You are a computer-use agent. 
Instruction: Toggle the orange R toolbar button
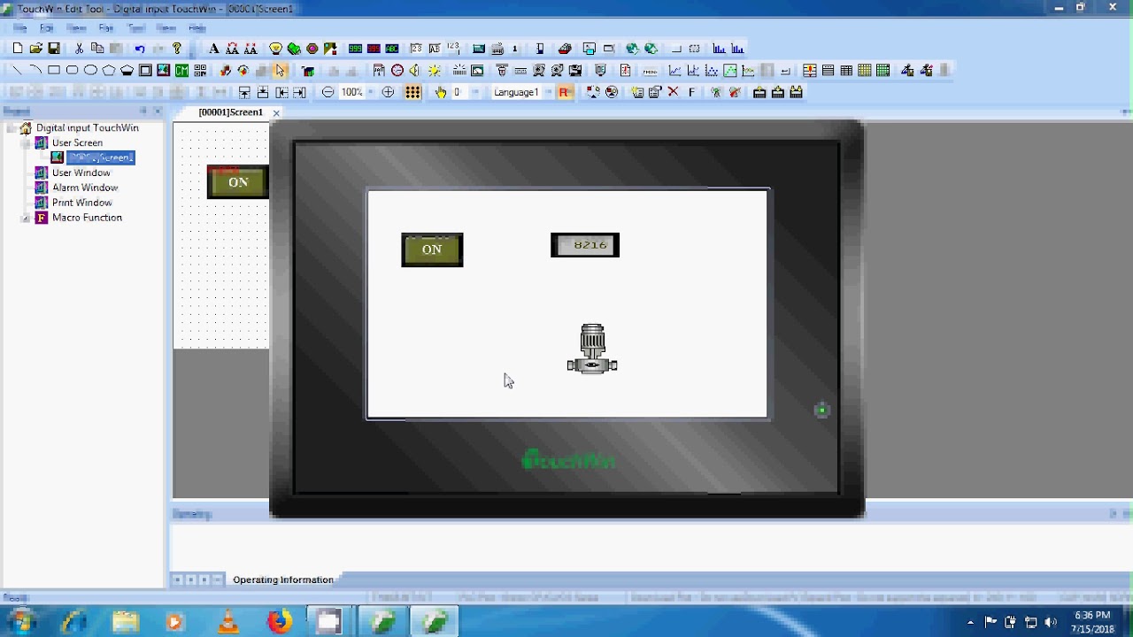pyautogui.click(x=565, y=92)
